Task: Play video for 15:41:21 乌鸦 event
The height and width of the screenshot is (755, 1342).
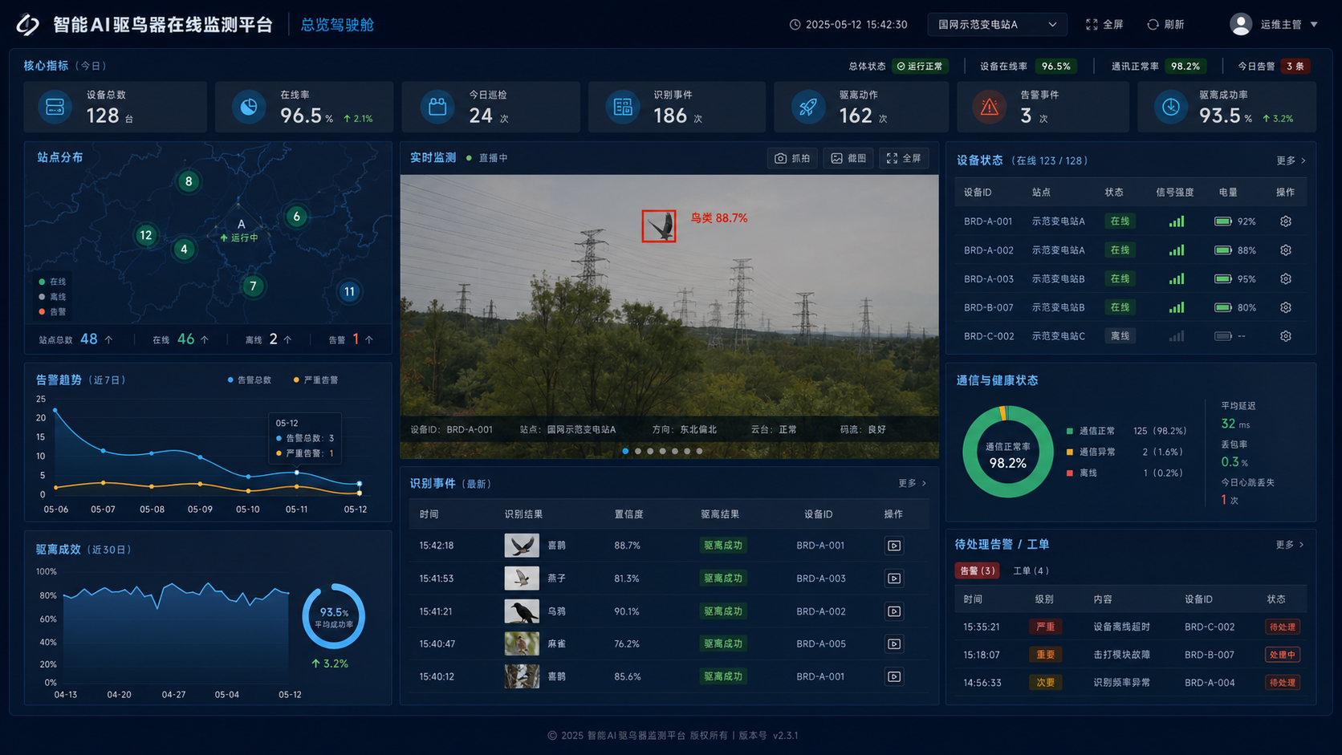Action: 894,611
